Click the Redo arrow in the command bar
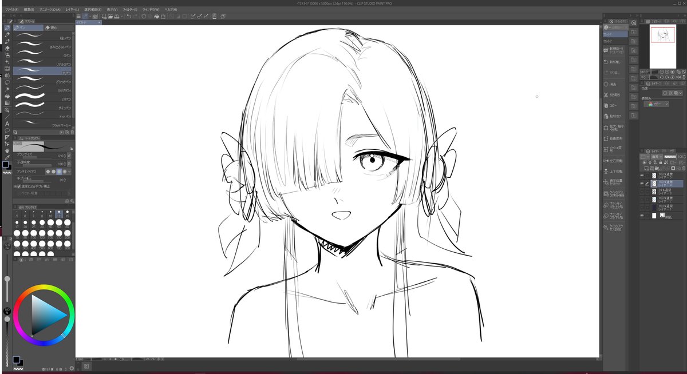687x374 pixels. [x=136, y=16]
